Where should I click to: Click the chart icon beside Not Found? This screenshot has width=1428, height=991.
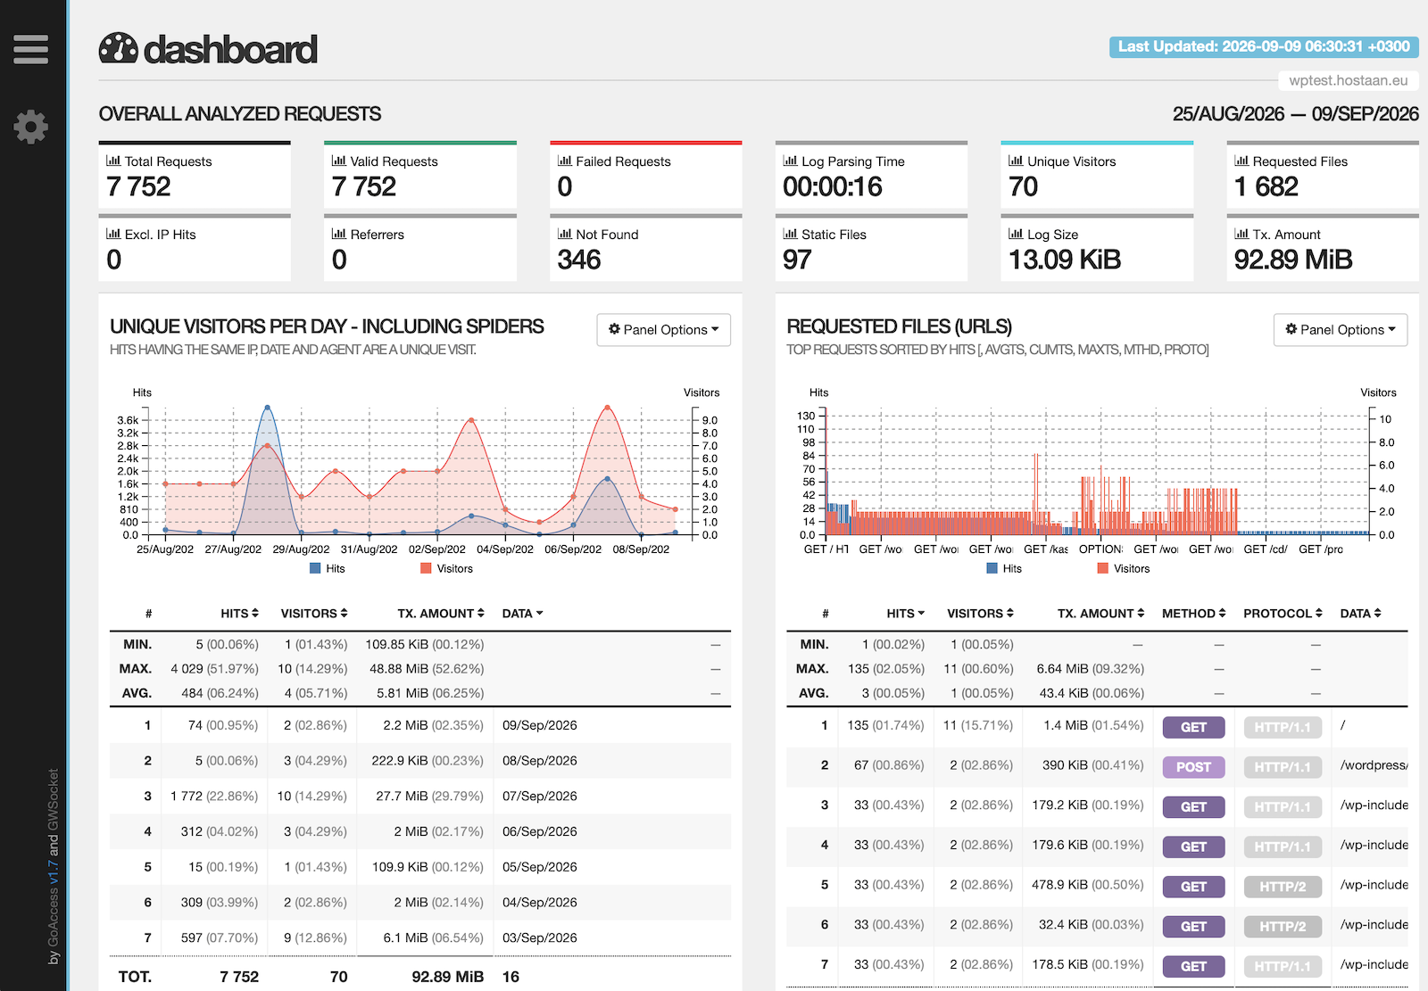[x=565, y=234]
